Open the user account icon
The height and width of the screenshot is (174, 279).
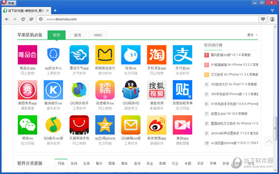[272, 19]
